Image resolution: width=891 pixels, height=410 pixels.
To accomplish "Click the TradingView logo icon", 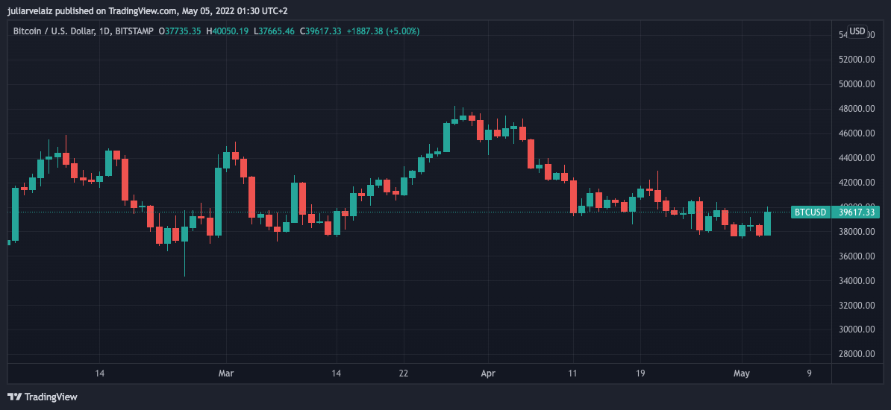I will pyautogui.click(x=13, y=397).
